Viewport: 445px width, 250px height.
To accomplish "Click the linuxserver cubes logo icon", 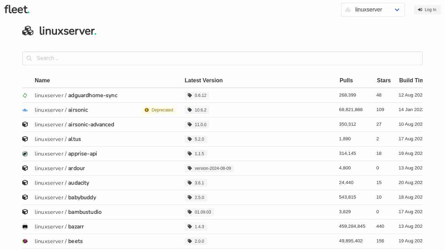I will [x=28, y=31].
